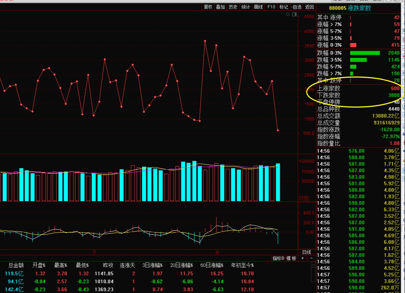Click the 880005 涨跌家数 title
The width and height of the screenshot is (405, 293).
point(350,8)
